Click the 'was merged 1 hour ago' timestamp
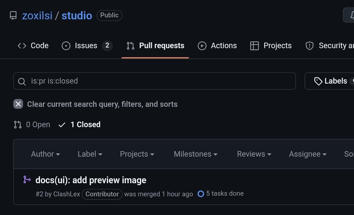Screen dimensions: 354x215 coord(159,194)
